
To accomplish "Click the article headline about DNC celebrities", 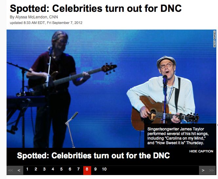I will point(96,8).
